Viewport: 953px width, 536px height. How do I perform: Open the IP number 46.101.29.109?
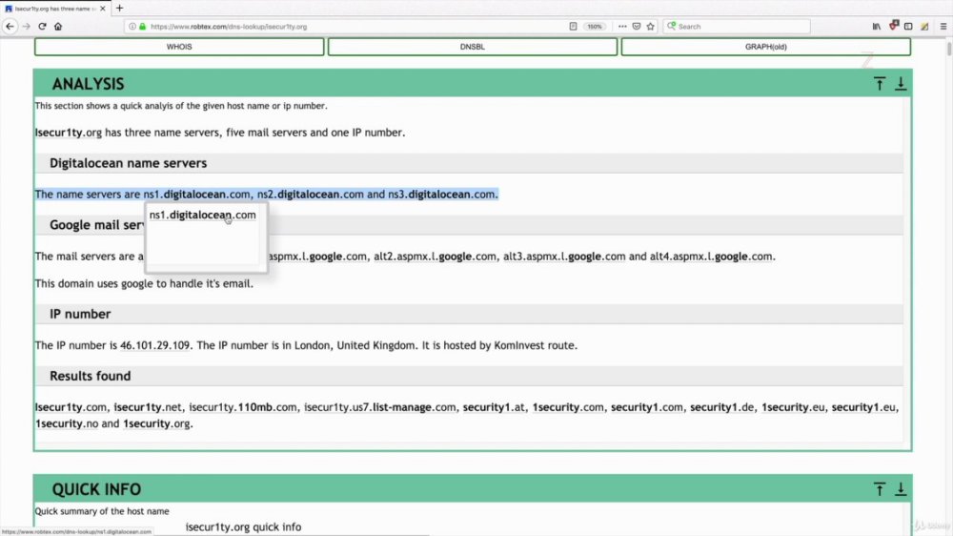pyautogui.click(x=155, y=345)
